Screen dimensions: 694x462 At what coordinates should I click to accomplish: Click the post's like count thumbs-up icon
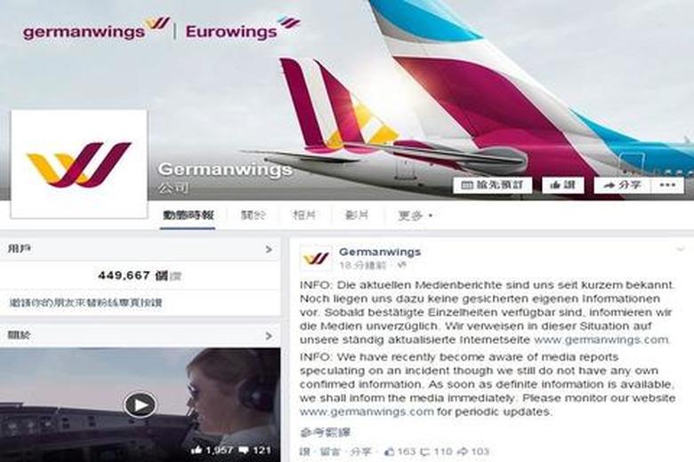[390, 451]
